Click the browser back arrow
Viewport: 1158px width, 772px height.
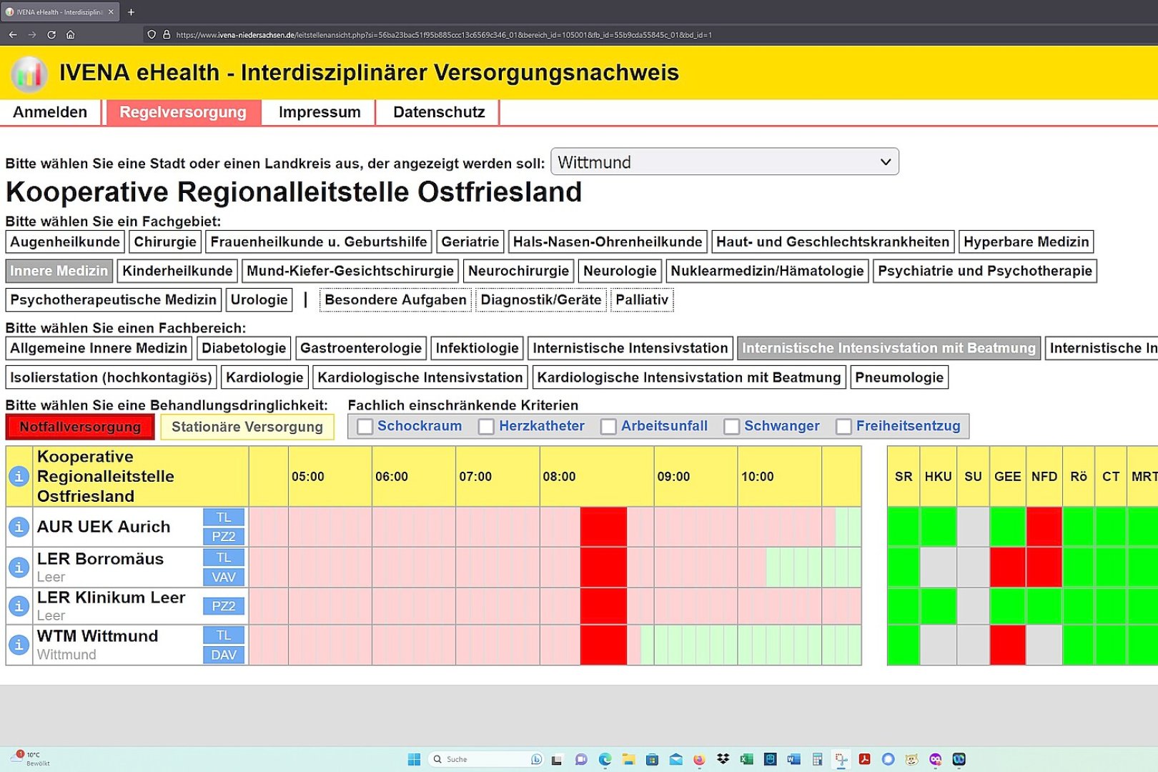pyautogui.click(x=13, y=34)
